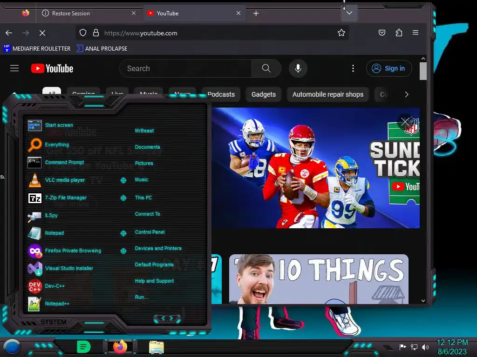The image size is (477, 357).
Task: Open File Explorer from the taskbar
Action: pyautogui.click(x=157, y=347)
